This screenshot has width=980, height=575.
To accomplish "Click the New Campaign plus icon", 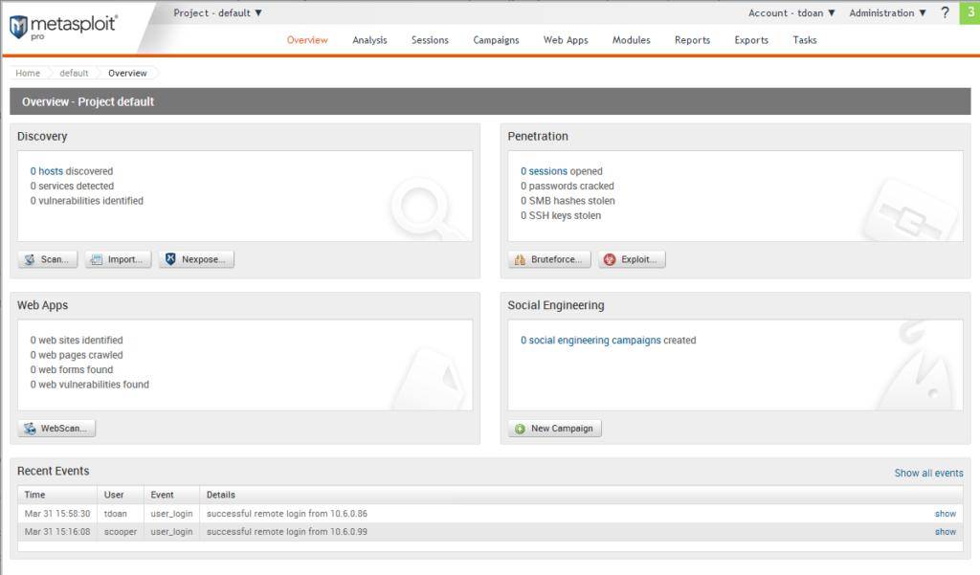I will pyautogui.click(x=521, y=429).
